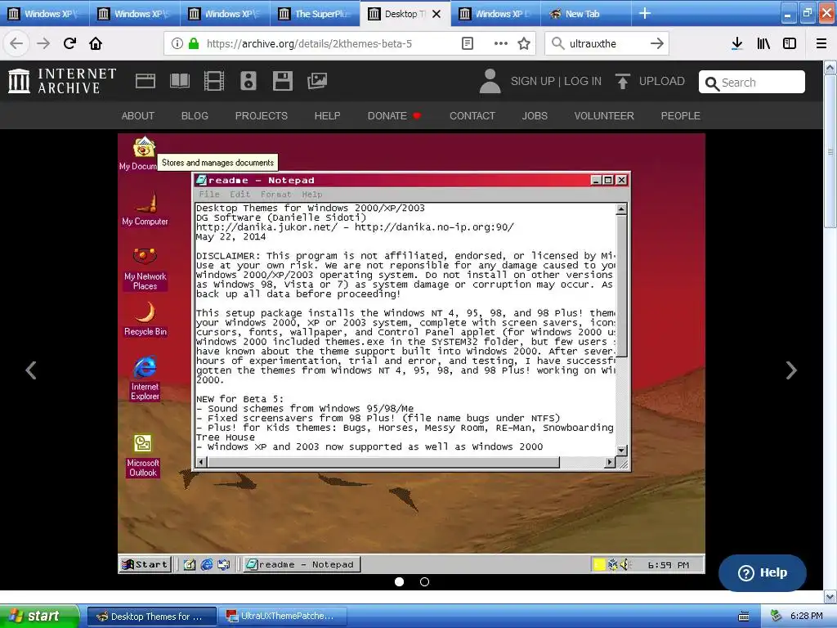Select the second carousel dot
Screen dimensions: 837x628
[424, 581]
